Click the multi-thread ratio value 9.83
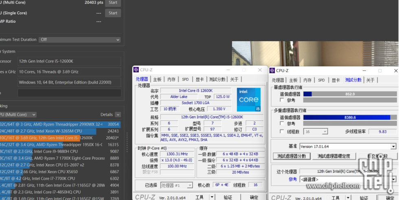This screenshot has height=200, width=399. coord(382,132)
